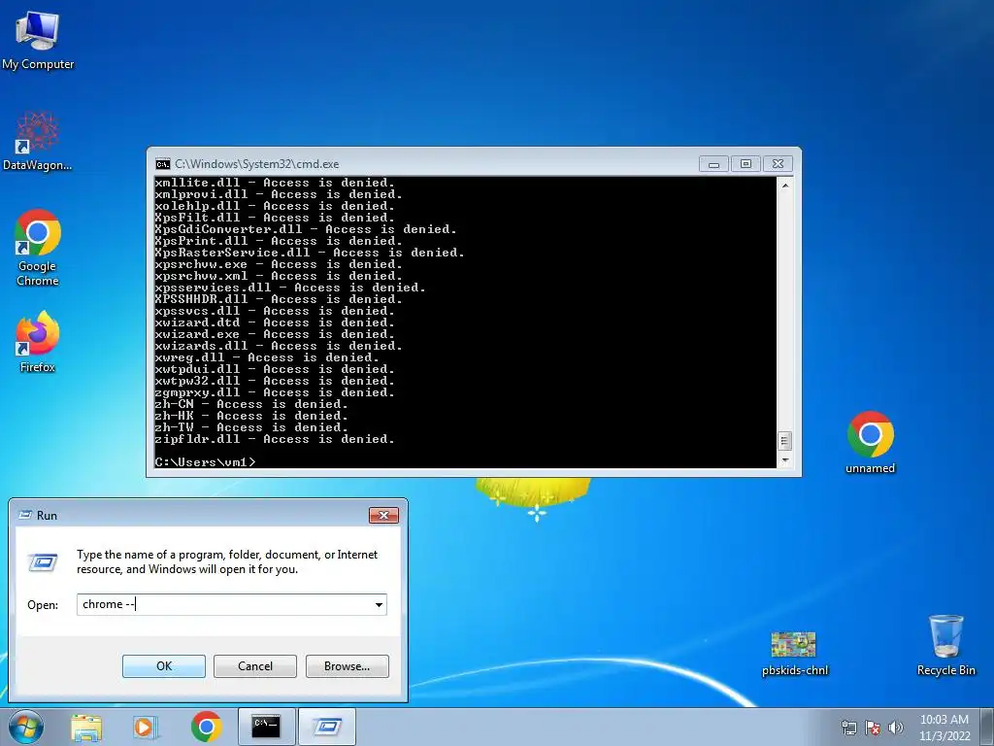Launch Windows Media Player from taskbar
Screen dimensions: 994x746
coord(145,727)
